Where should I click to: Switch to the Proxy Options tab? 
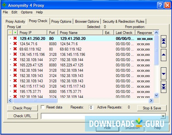(x=61, y=22)
